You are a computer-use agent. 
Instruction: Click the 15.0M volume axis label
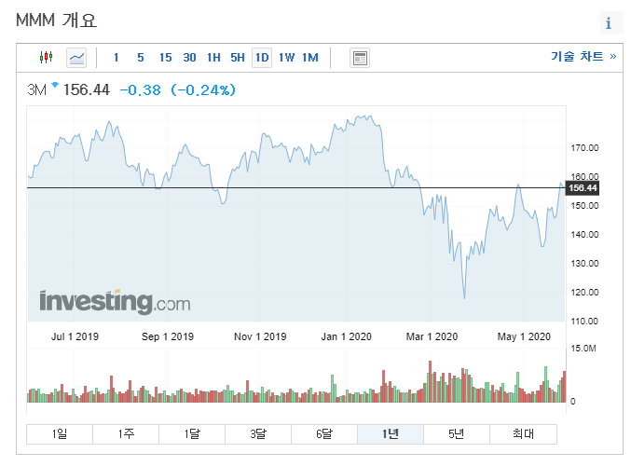[x=583, y=349]
